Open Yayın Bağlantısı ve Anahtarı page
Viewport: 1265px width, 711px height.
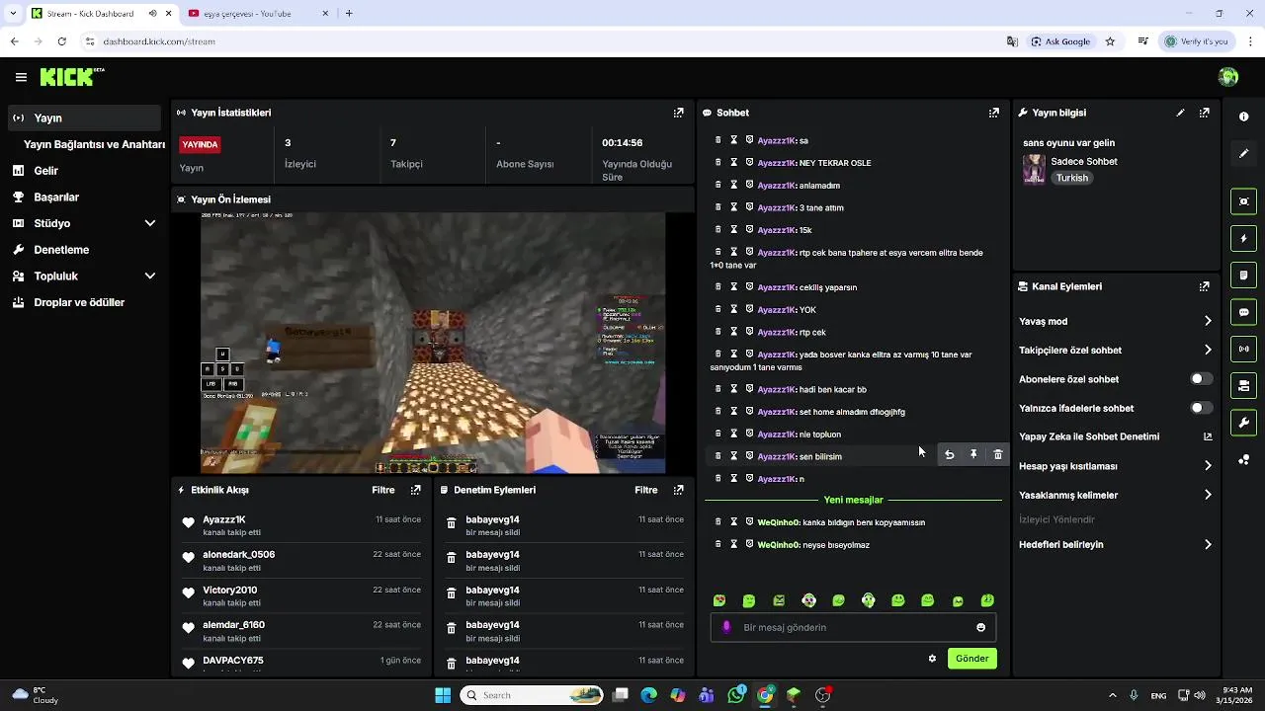94,144
